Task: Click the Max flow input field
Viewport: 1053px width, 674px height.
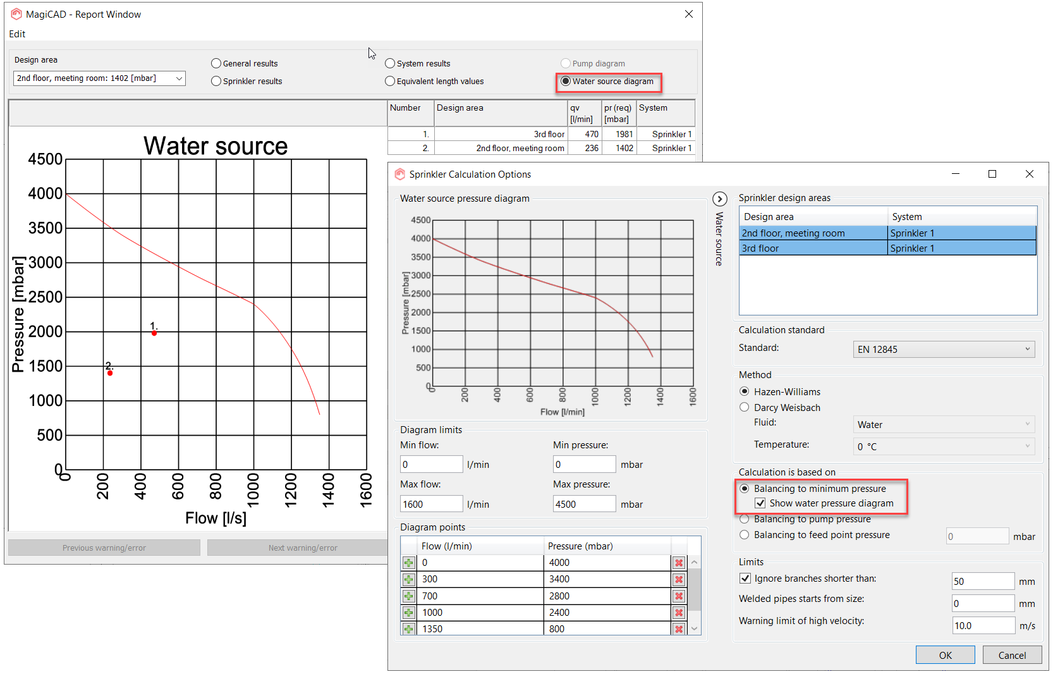Action: [431, 504]
